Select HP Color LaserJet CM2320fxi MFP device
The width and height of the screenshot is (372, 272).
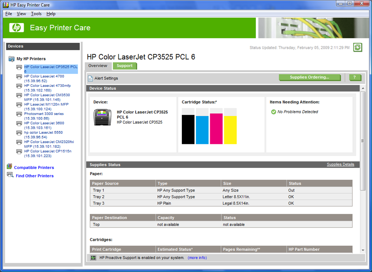pos(49,144)
